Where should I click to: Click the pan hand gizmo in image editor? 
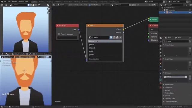click(x=49, y=13)
